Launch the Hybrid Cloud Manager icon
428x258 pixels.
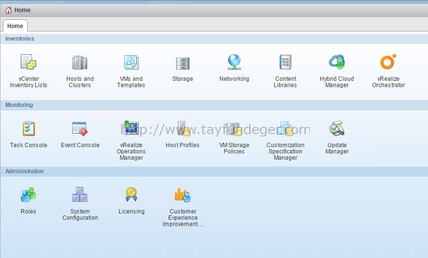337,62
